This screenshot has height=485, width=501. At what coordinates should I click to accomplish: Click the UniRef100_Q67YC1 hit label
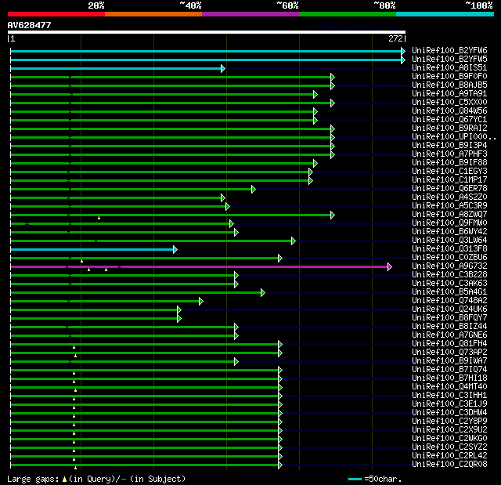[x=449, y=119]
